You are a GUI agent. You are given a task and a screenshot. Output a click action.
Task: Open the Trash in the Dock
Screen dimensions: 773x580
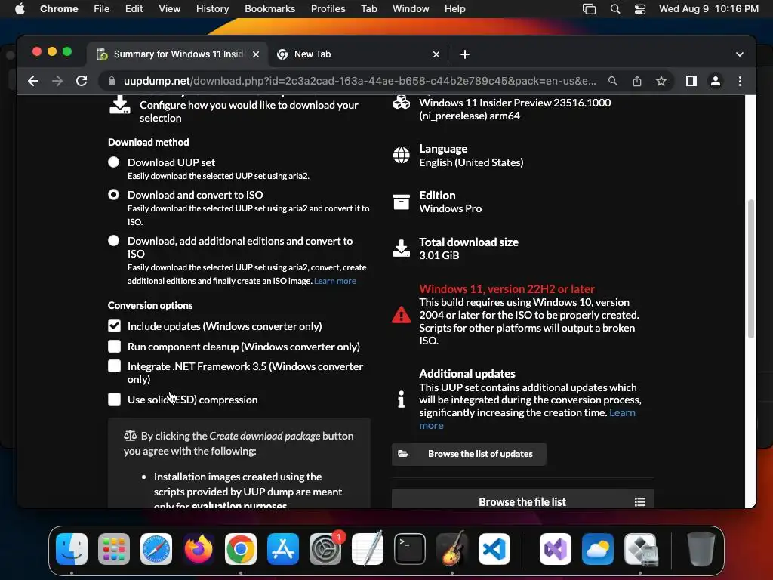[x=701, y=548]
